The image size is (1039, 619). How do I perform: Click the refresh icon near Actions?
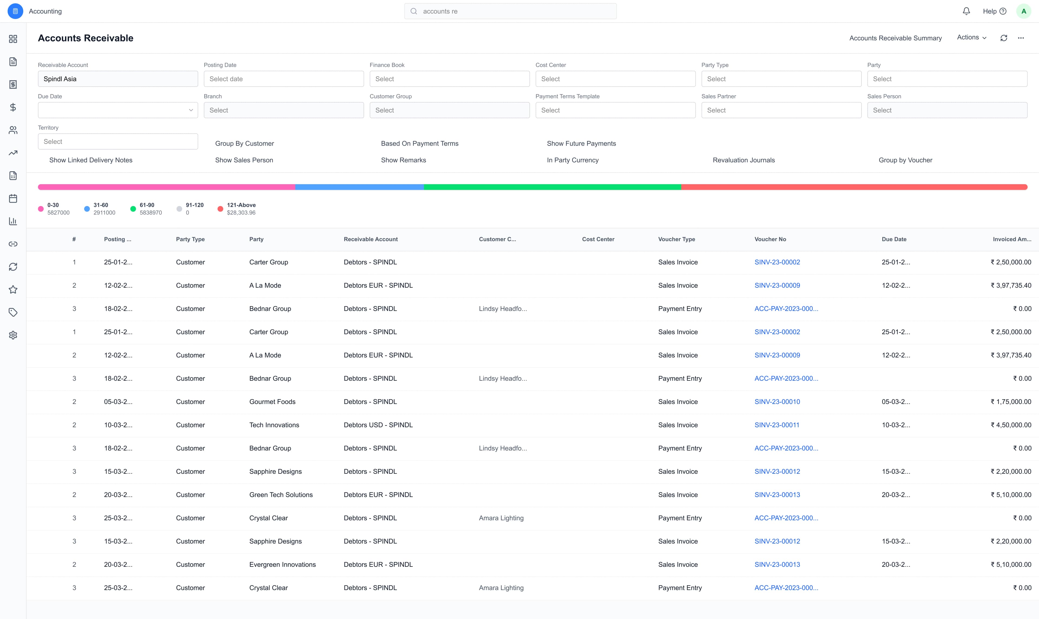tap(1004, 38)
